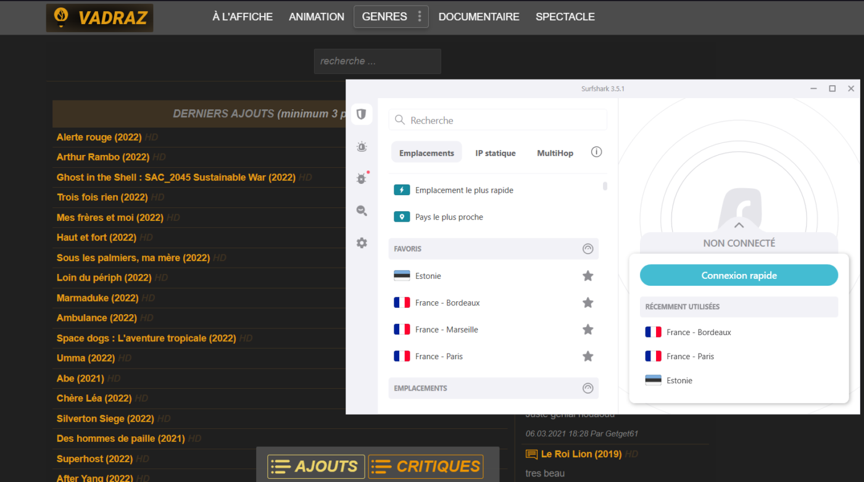864x482 pixels.
Task: Open the Surfshark Alert siren icon
Action: (362, 147)
